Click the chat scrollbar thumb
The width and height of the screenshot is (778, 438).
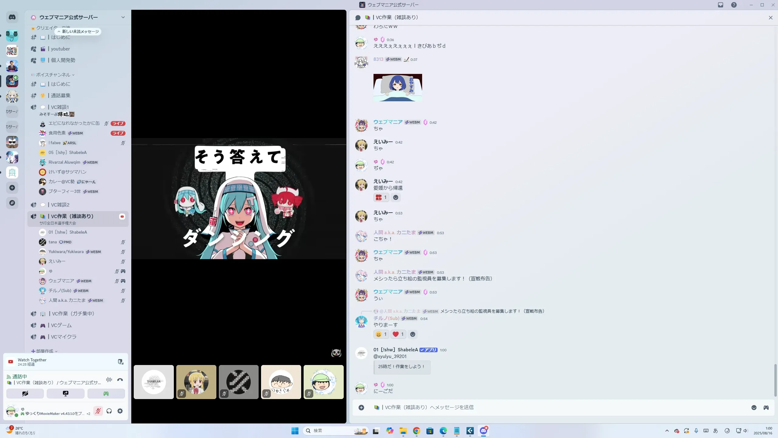click(775, 380)
